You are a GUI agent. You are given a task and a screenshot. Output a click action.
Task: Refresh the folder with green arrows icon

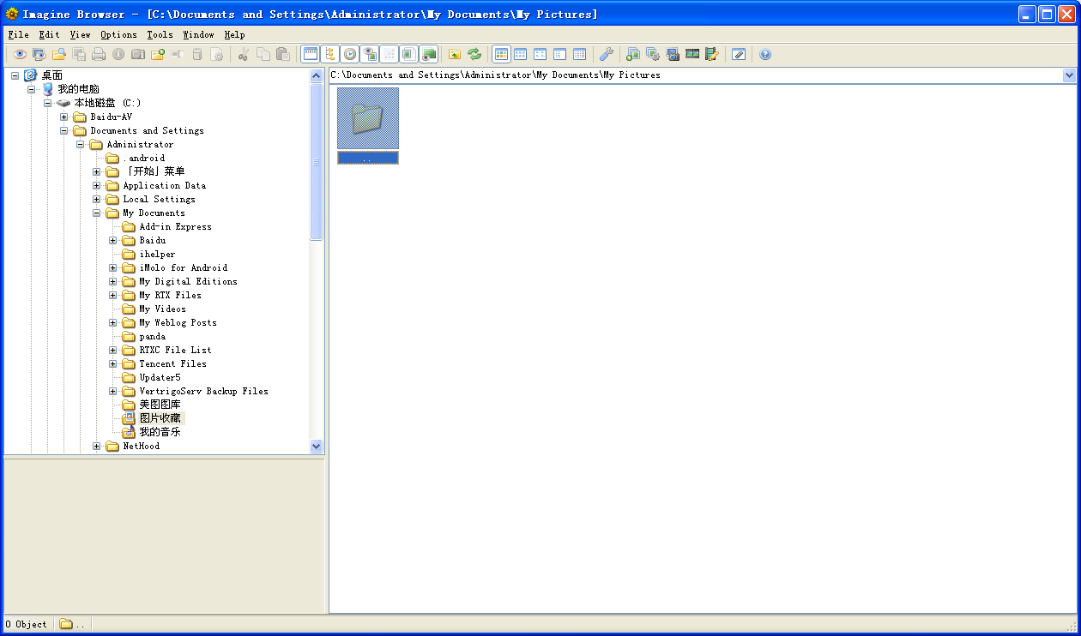(x=474, y=54)
